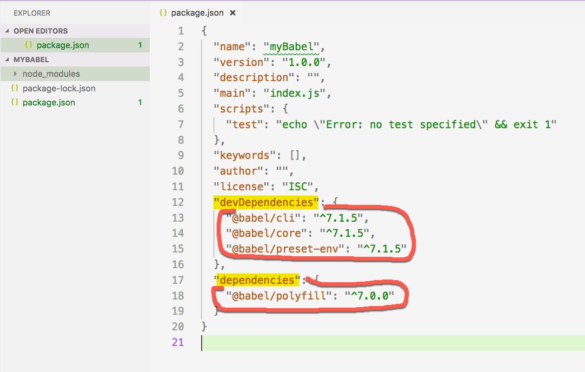This screenshot has width=585, height=372.
Task: Click the "keywords" key
Action: click(x=244, y=156)
